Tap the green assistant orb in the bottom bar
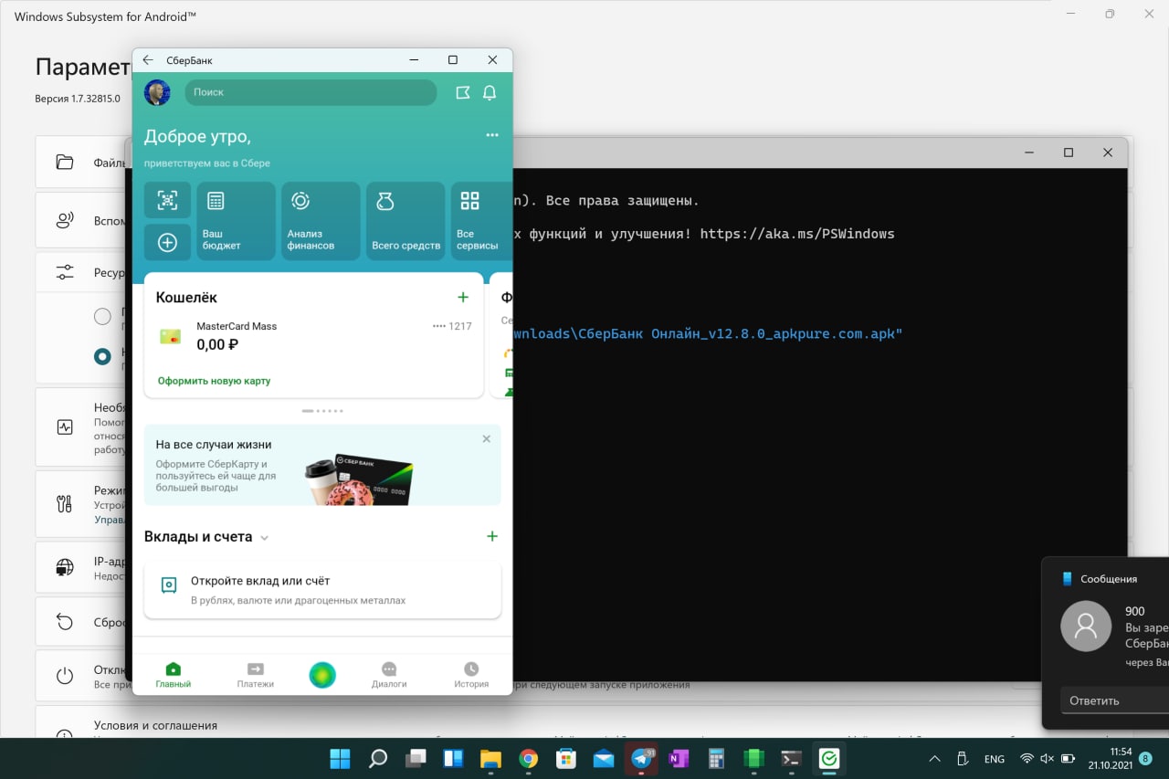This screenshot has height=779, width=1169. pos(322,675)
